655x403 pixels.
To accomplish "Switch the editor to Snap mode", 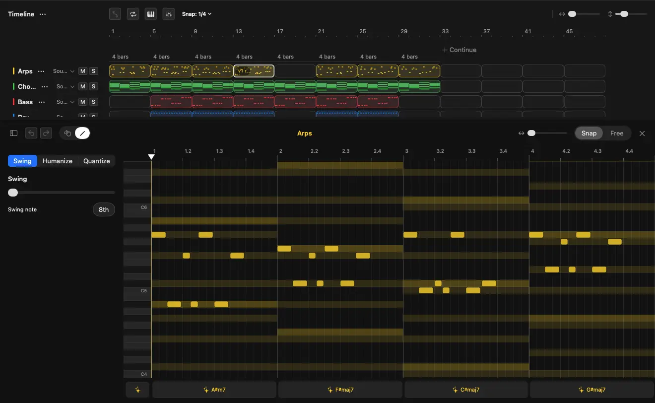I will pos(589,133).
